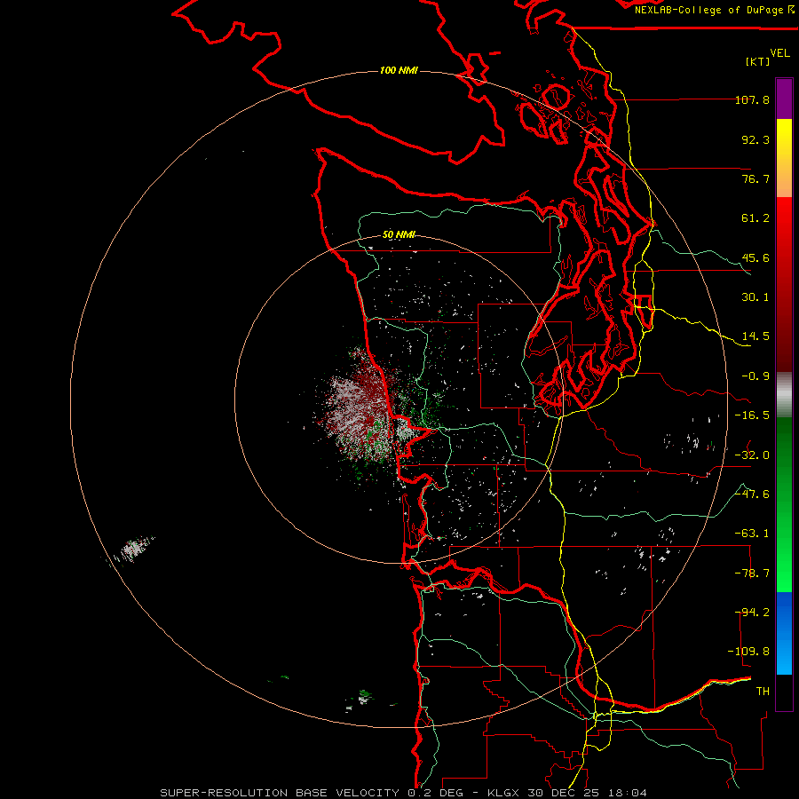The width and height of the screenshot is (799, 799).
Task: Click the TH legend label
Action: coord(763,692)
